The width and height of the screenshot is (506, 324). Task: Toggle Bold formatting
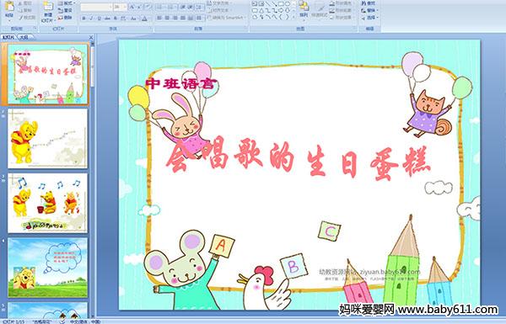pos(83,19)
